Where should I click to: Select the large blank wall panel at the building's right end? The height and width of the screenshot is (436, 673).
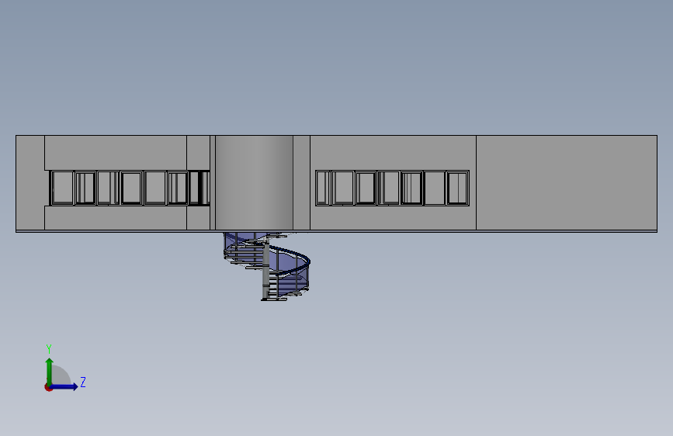[x=566, y=183]
